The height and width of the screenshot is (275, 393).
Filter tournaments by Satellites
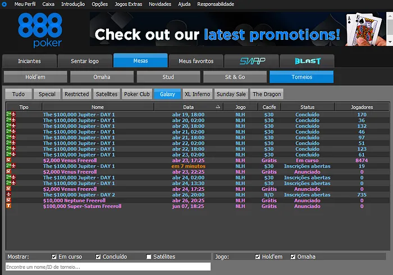point(107,94)
